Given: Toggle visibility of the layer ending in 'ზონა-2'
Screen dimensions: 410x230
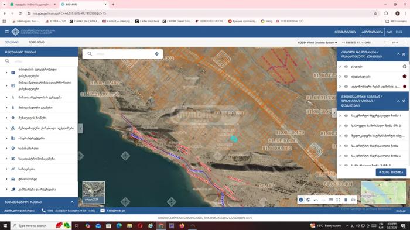Looking at the screenshot, I should 346,156.
